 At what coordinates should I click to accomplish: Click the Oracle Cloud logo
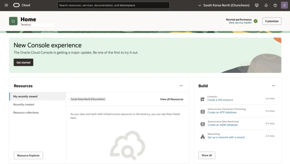click(17, 5)
